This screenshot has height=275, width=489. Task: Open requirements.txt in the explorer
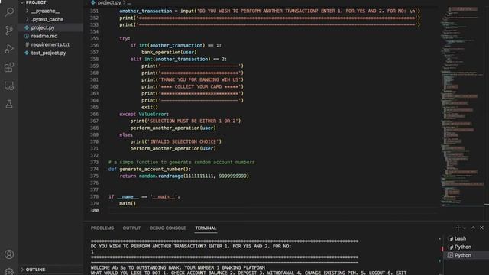tap(51, 44)
